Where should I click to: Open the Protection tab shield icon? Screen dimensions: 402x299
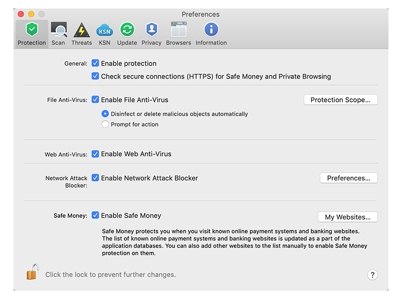32,30
